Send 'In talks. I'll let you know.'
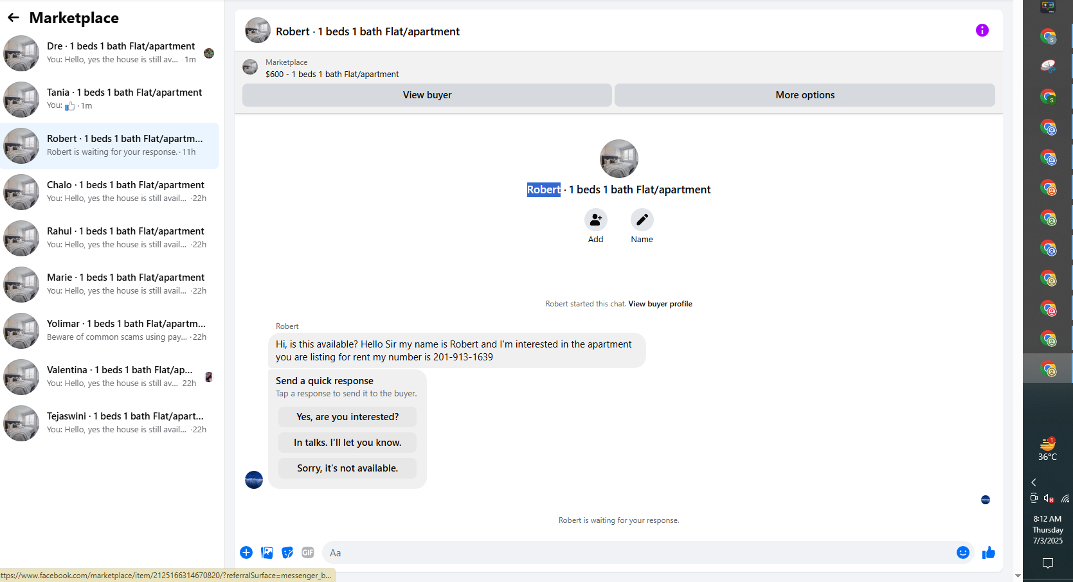 point(347,443)
